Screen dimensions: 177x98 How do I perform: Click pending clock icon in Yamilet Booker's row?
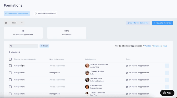(x=127, y=73)
